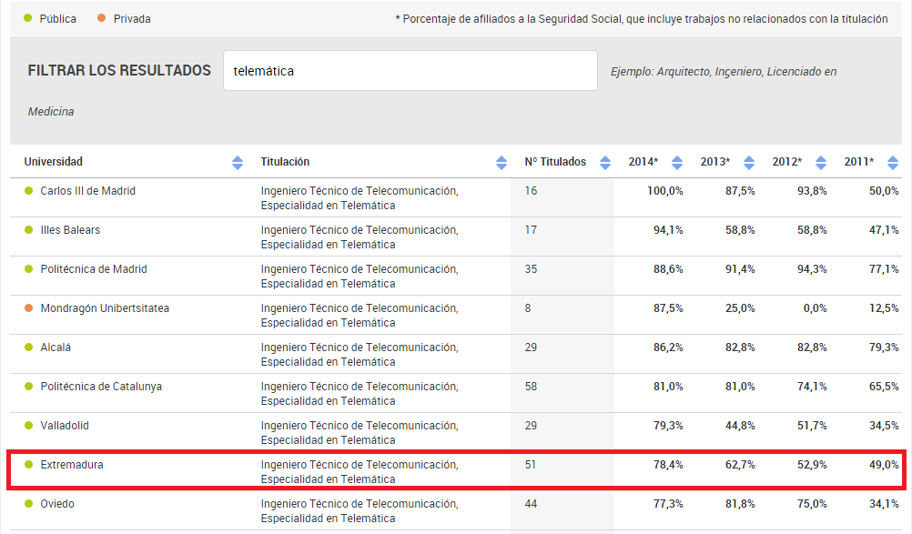The height and width of the screenshot is (534, 912).
Task: Click Privada legend label
Action: click(x=132, y=18)
